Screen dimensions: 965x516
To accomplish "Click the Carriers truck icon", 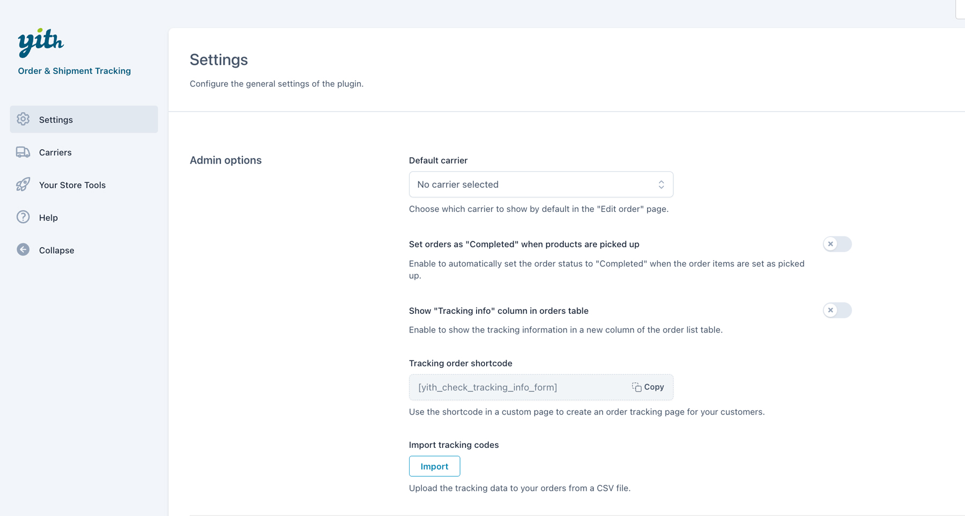I will click(x=23, y=152).
